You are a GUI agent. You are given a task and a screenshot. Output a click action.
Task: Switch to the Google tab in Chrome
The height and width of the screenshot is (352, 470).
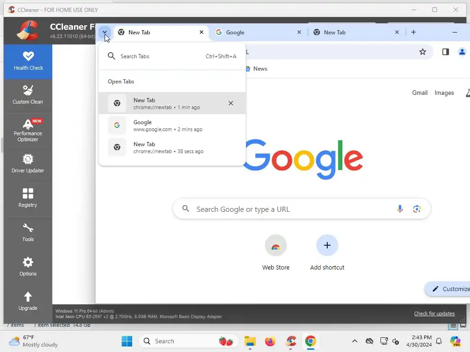258,33
